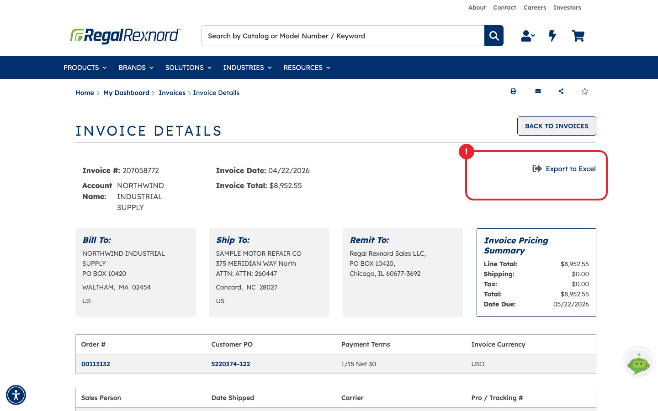Click the Export to Excel link
The width and height of the screenshot is (658, 411).
point(571,169)
